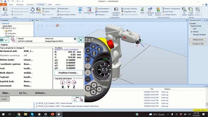The image size is (208, 117).
Task: Click the Align button
Action: point(6,93)
